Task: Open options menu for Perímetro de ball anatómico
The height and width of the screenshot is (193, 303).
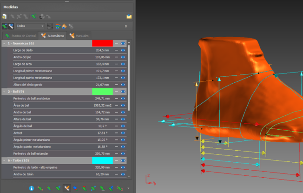Action: (x=116, y=99)
